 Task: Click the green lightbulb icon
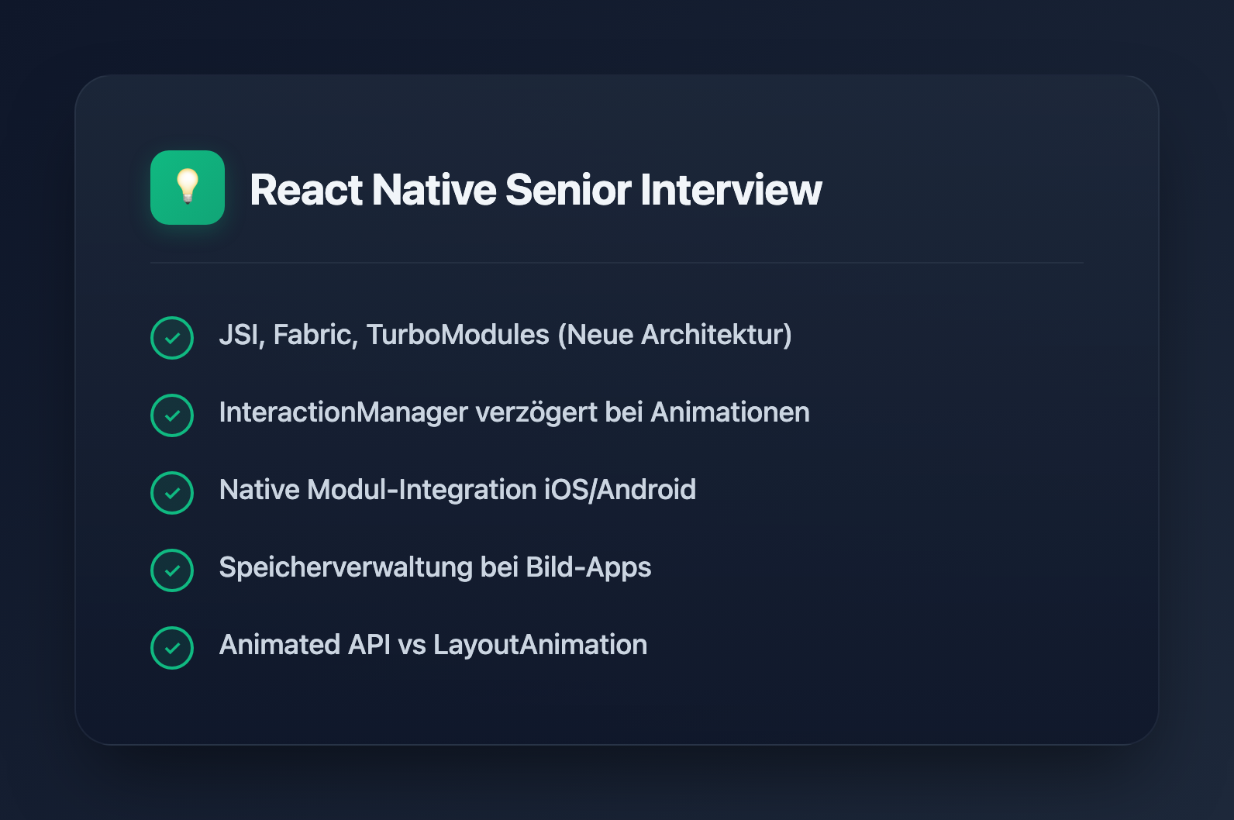click(188, 188)
